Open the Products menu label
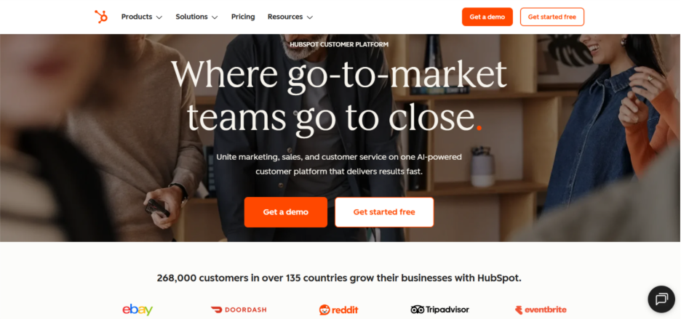Screen dimensions: 681x319 [x=136, y=17]
